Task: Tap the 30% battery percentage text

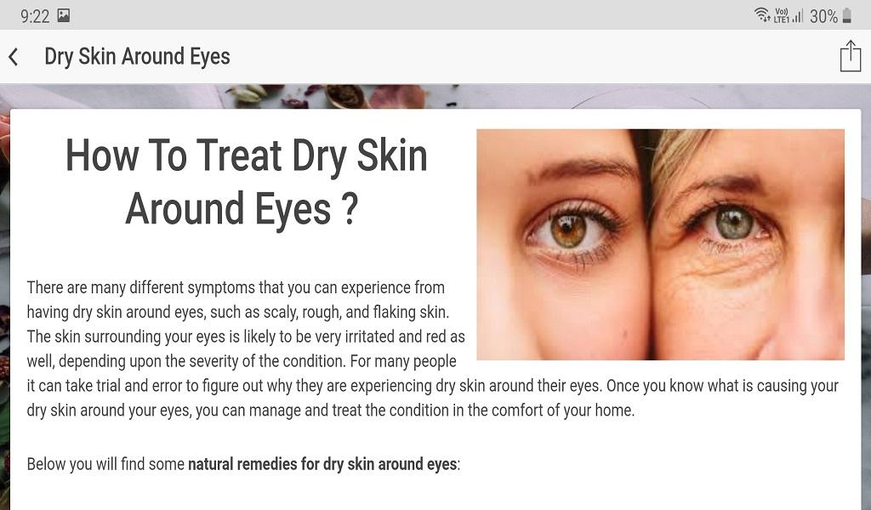Action: (823, 16)
